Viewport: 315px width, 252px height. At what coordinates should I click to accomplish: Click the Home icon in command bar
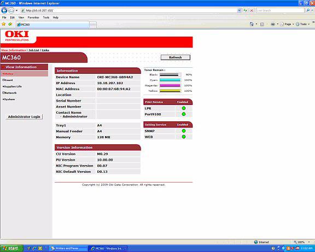pyautogui.click(x=252, y=24)
